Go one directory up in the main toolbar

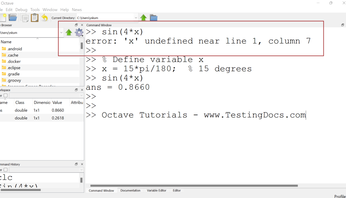[143, 18]
